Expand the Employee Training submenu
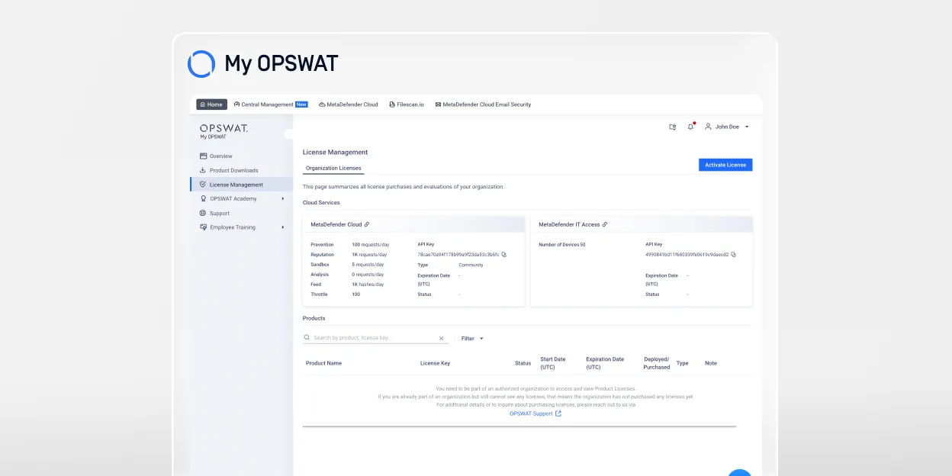Viewport: 952px width, 476px height. (x=283, y=227)
